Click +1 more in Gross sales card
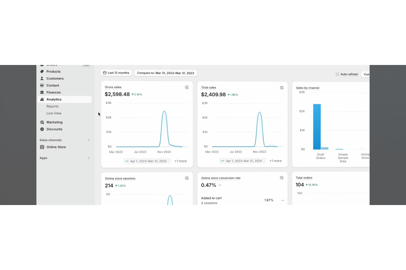The height and width of the screenshot is (270, 406). click(180, 161)
